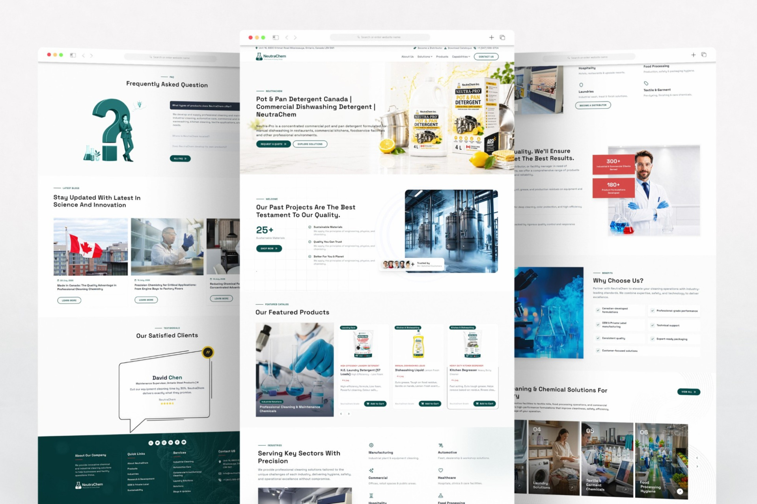Expand FAQ 'Where is NeutraChem located?'
The width and height of the screenshot is (757, 504).
point(205,136)
